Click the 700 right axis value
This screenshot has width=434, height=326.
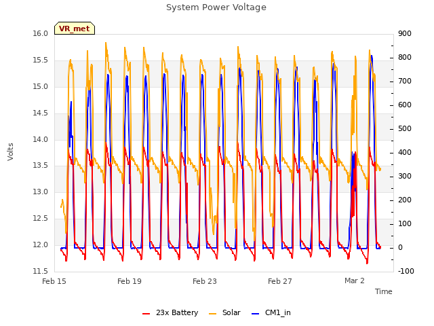[405, 81]
